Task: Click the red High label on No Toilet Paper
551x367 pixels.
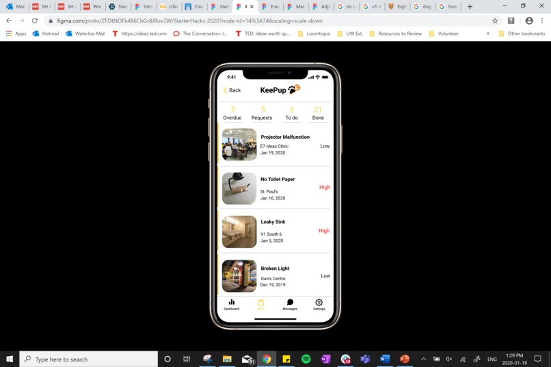Action: coord(325,187)
